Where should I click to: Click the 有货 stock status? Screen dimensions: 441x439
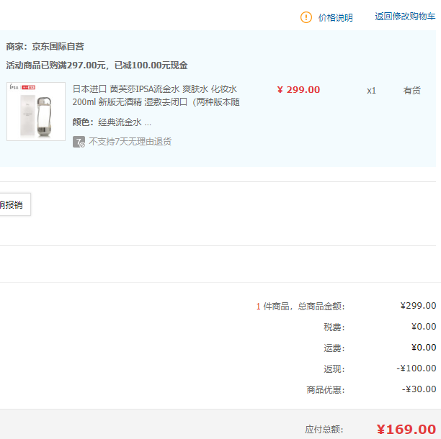point(411,91)
